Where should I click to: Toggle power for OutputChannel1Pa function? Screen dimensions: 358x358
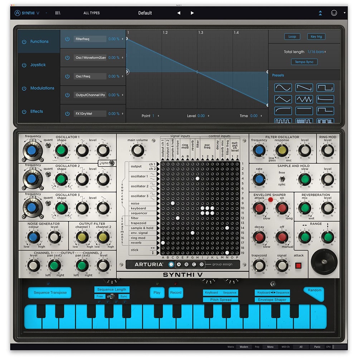click(67, 95)
